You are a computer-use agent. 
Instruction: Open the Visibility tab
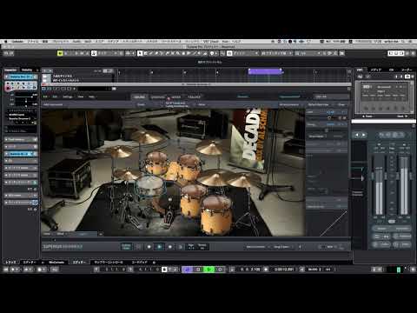27,70
